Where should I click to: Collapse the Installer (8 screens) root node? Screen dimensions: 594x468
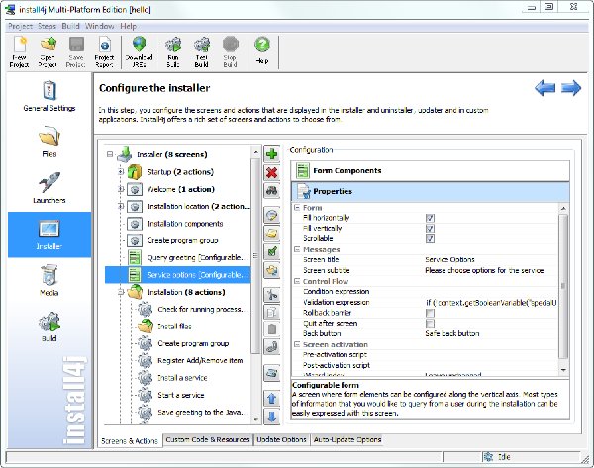point(110,154)
